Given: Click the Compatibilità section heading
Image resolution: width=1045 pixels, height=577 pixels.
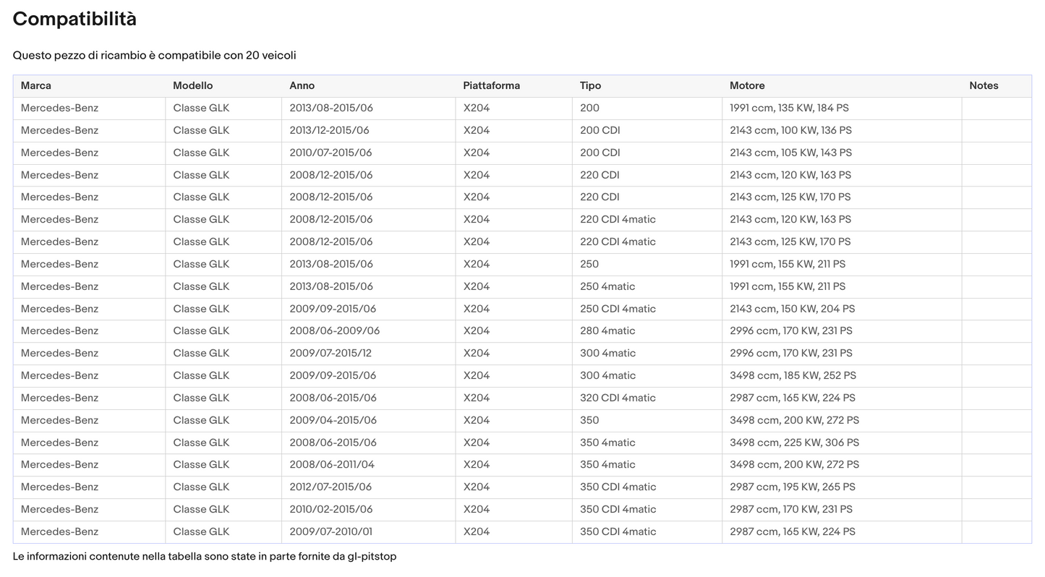Looking at the screenshot, I should (74, 20).
